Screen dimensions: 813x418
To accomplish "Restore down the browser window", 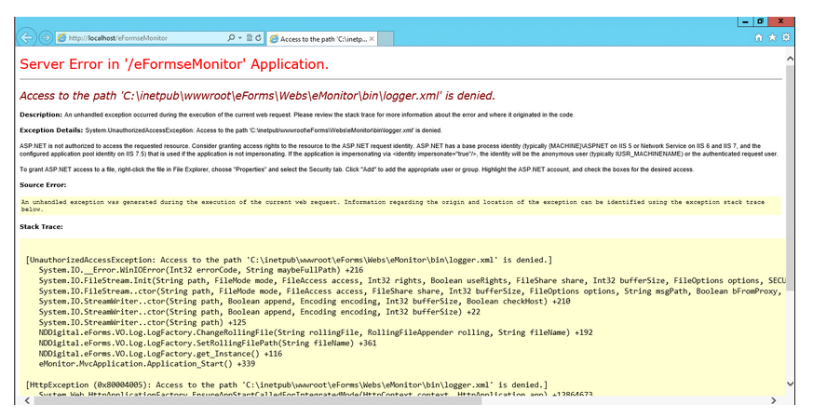I will pos(760,21).
